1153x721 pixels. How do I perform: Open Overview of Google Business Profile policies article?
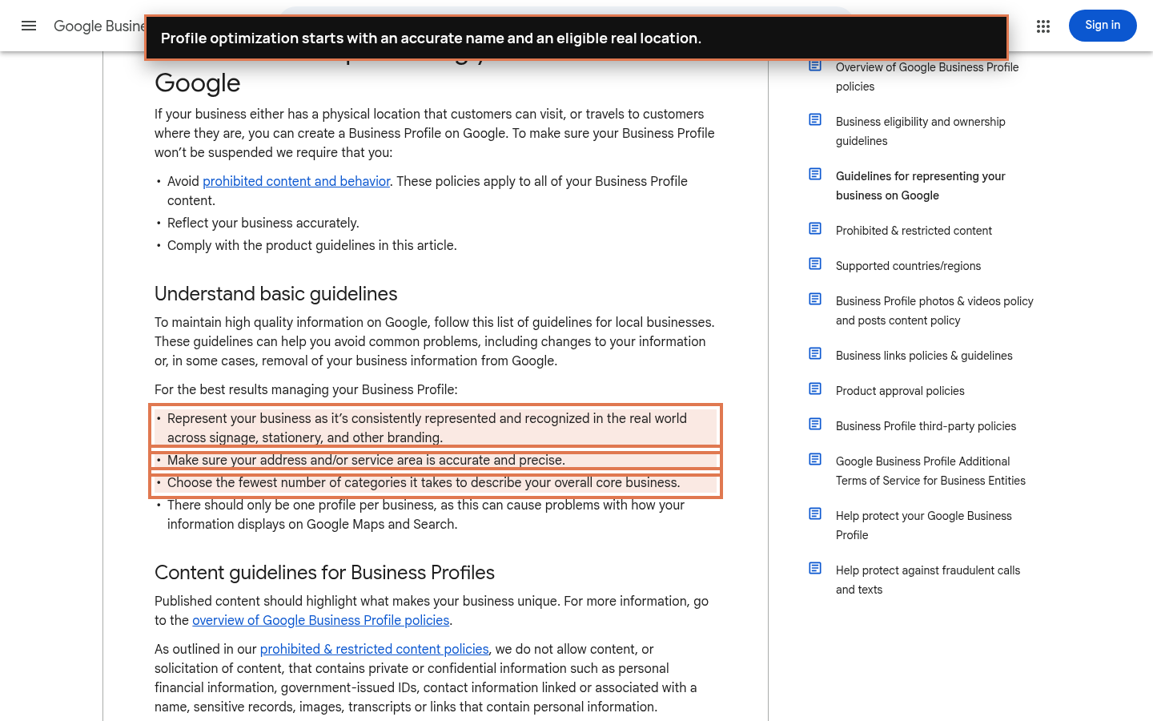[x=927, y=77]
